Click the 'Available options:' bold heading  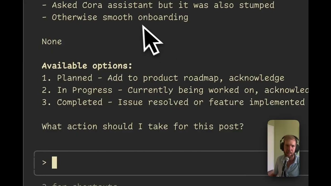[87, 66]
